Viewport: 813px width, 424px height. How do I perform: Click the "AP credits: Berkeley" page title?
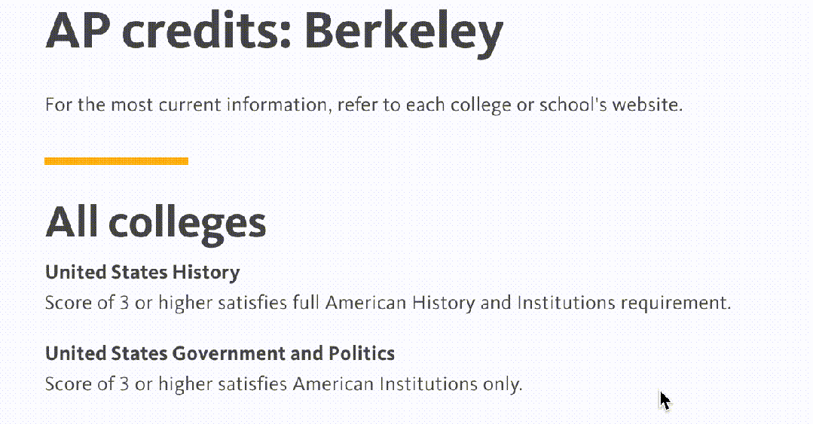pyautogui.click(x=274, y=32)
